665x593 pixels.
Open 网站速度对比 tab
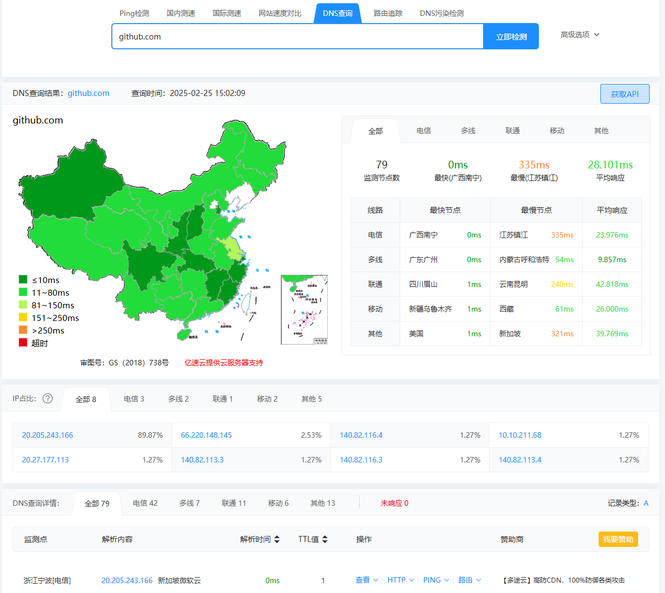point(280,13)
